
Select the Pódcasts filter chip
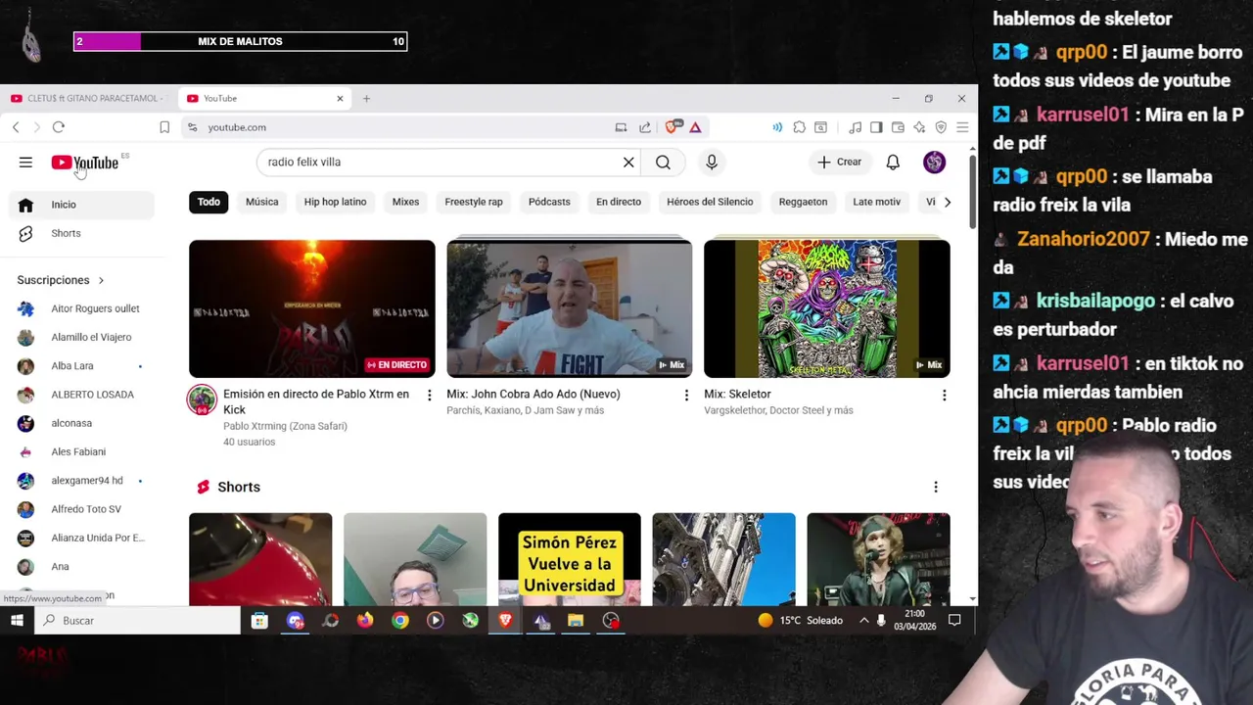(x=549, y=202)
